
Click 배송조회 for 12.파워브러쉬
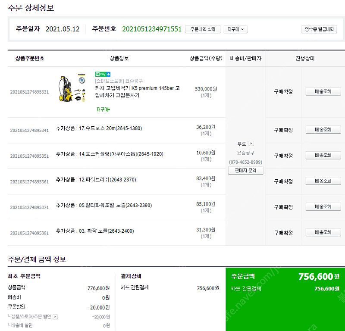323,181
